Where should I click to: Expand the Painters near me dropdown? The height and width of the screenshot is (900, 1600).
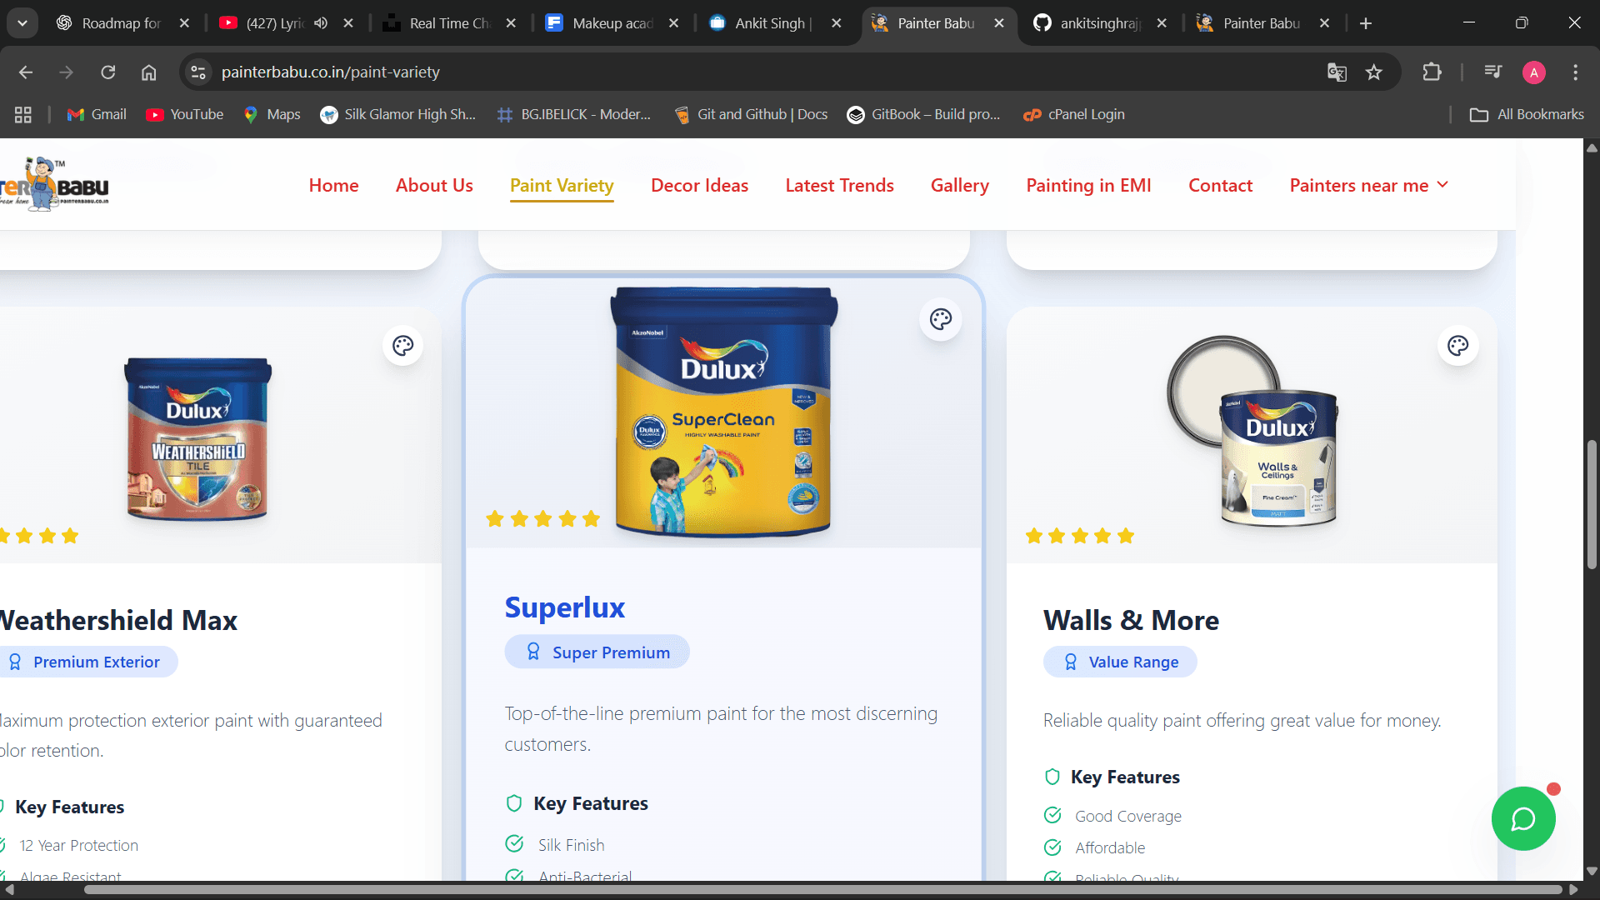point(1368,185)
